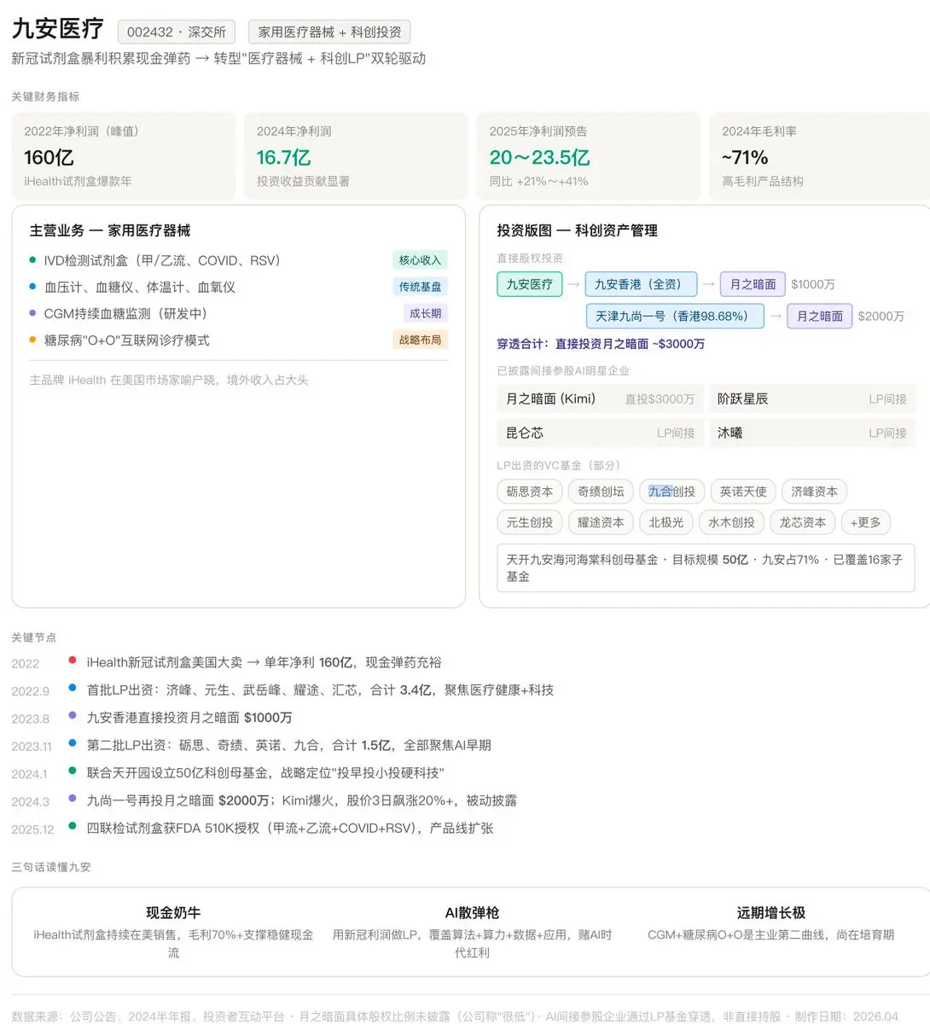Click the 投资版图 — 科创资产管理 heading

578,230
